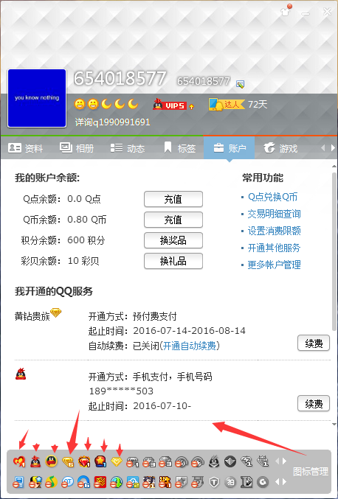Click the green globe icon in the bottom row
Image resolution: width=338 pixels, height=499 pixels.
point(117,483)
